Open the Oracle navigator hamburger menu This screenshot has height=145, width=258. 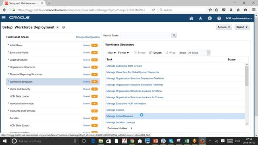pos(4,18)
